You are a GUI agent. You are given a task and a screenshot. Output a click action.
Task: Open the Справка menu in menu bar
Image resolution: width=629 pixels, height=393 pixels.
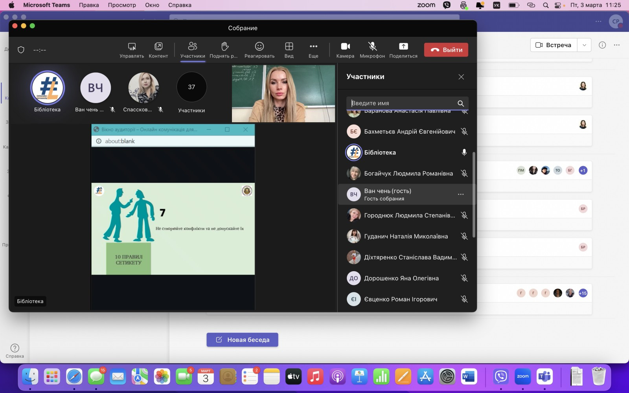pyautogui.click(x=180, y=5)
